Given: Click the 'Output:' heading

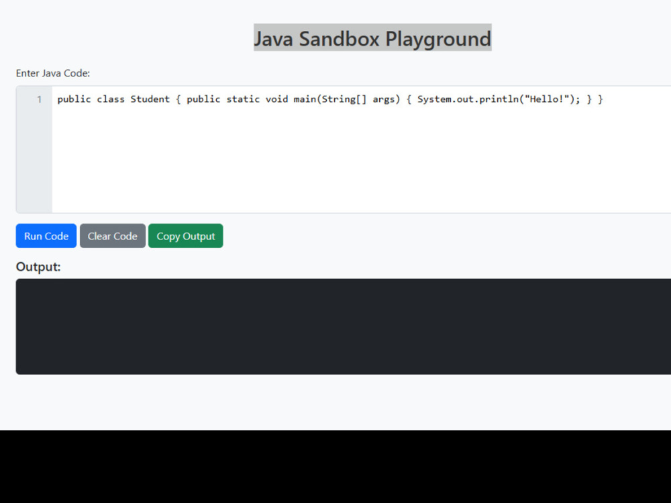Looking at the screenshot, I should pos(38,267).
